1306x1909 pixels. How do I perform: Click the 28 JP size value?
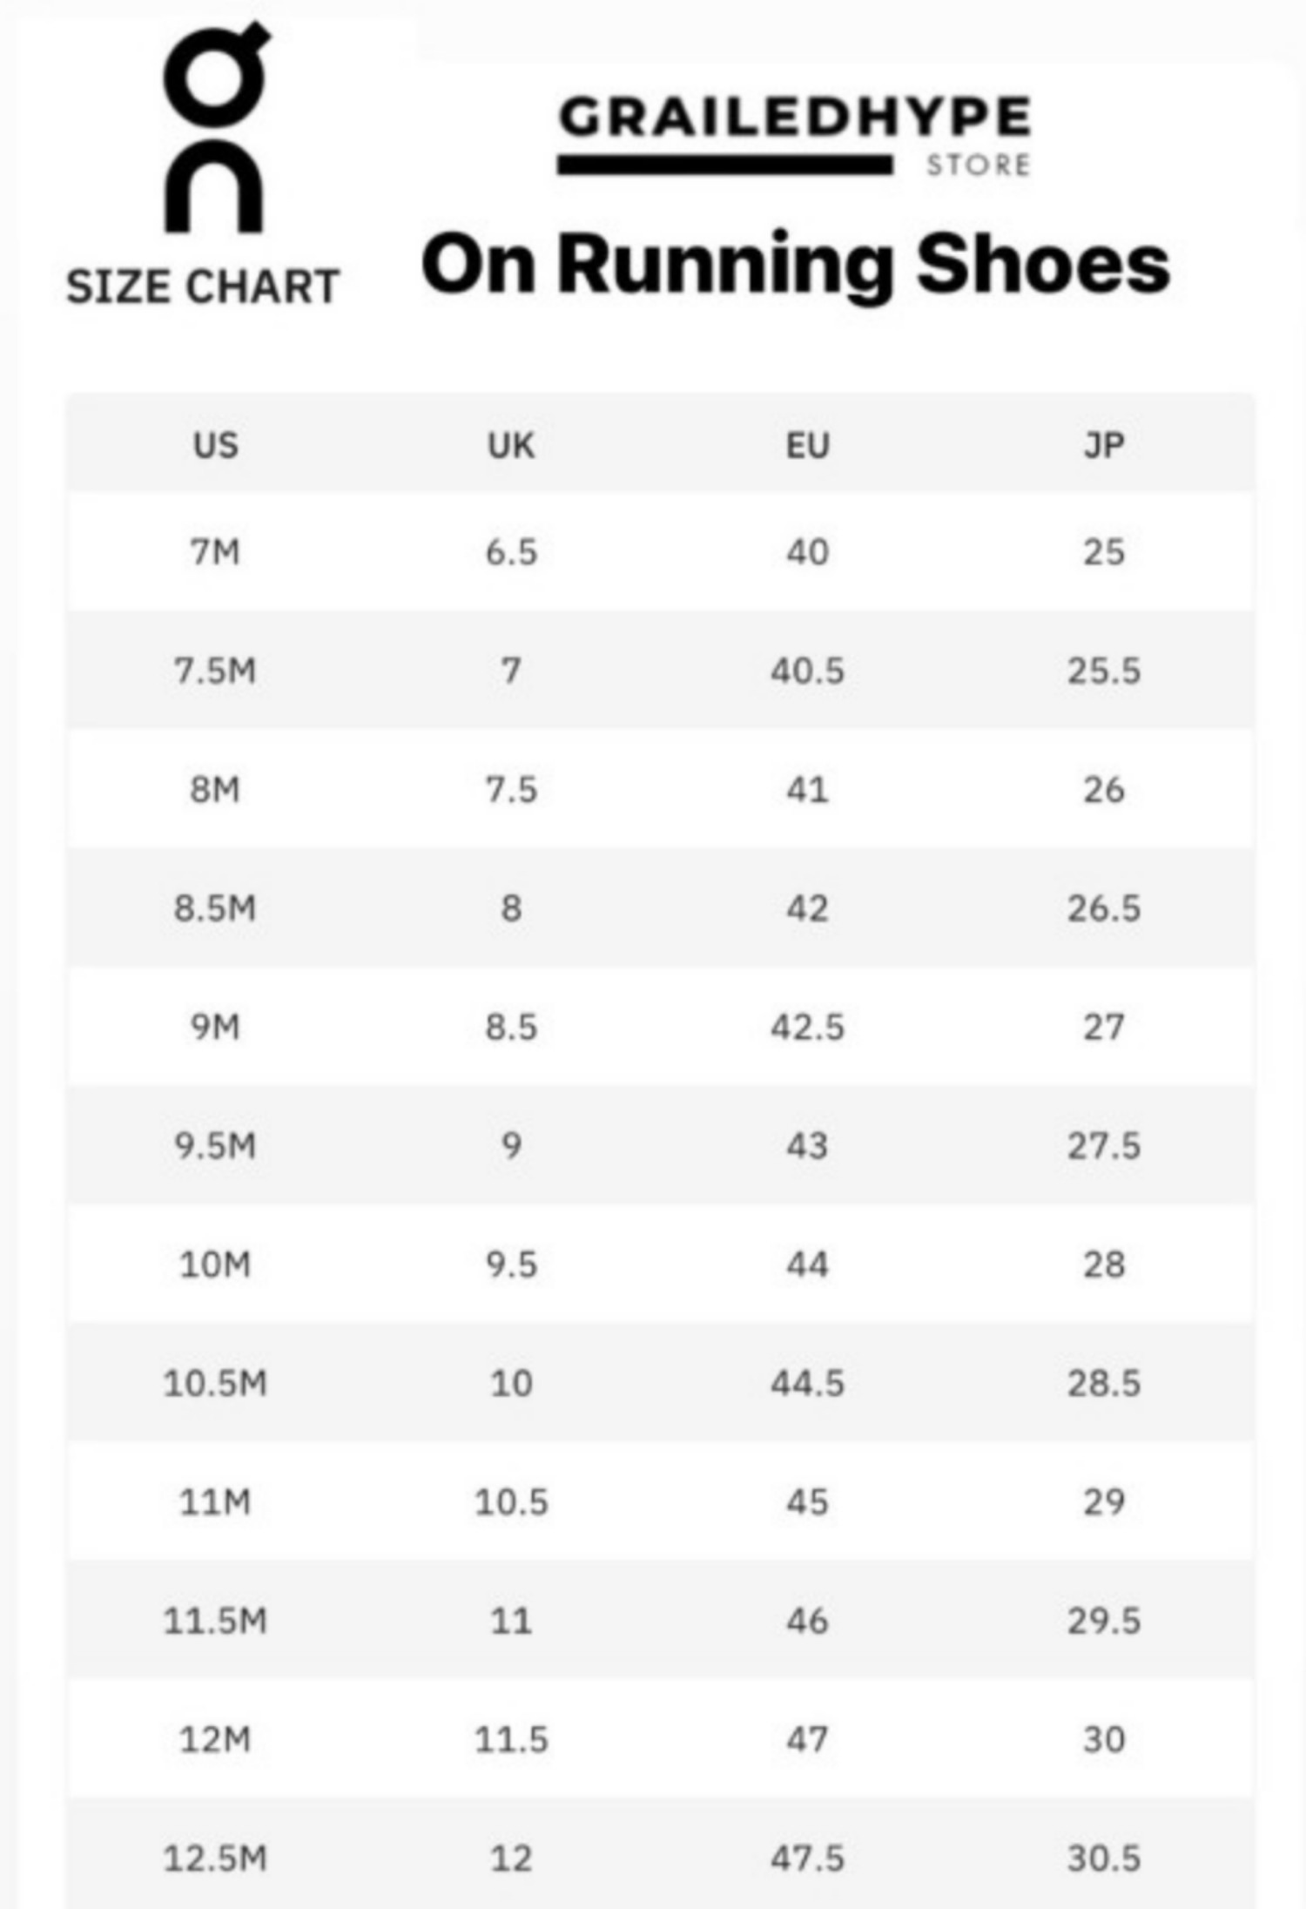click(x=1103, y=1265)
